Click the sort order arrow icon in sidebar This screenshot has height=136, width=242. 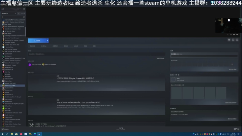[19, 13]
